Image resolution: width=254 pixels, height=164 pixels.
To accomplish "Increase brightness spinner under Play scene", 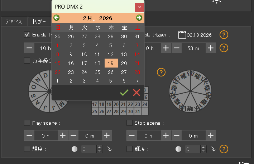I will tap(100, 147).
